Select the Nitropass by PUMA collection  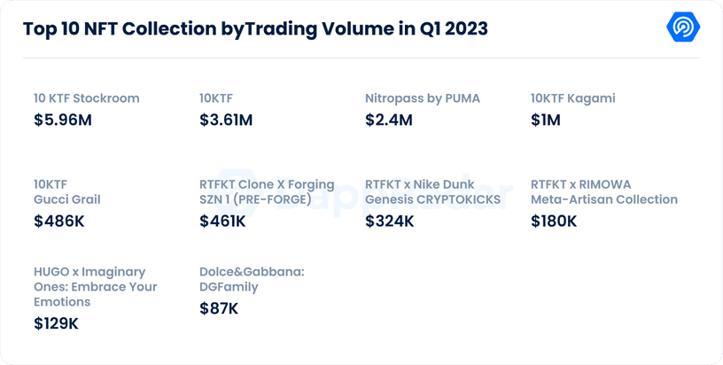point(423,98)
